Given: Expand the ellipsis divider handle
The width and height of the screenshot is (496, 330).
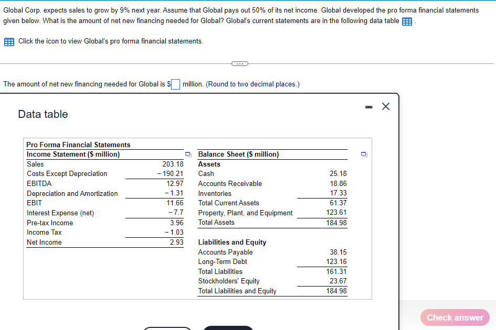Looking at the screenshot, I should click(240, 64).
